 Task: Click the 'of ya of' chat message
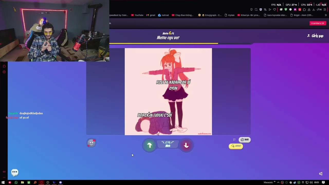[17, 118]
